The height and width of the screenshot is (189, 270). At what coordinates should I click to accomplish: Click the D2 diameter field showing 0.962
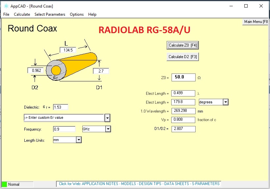(x=35, y=70)
